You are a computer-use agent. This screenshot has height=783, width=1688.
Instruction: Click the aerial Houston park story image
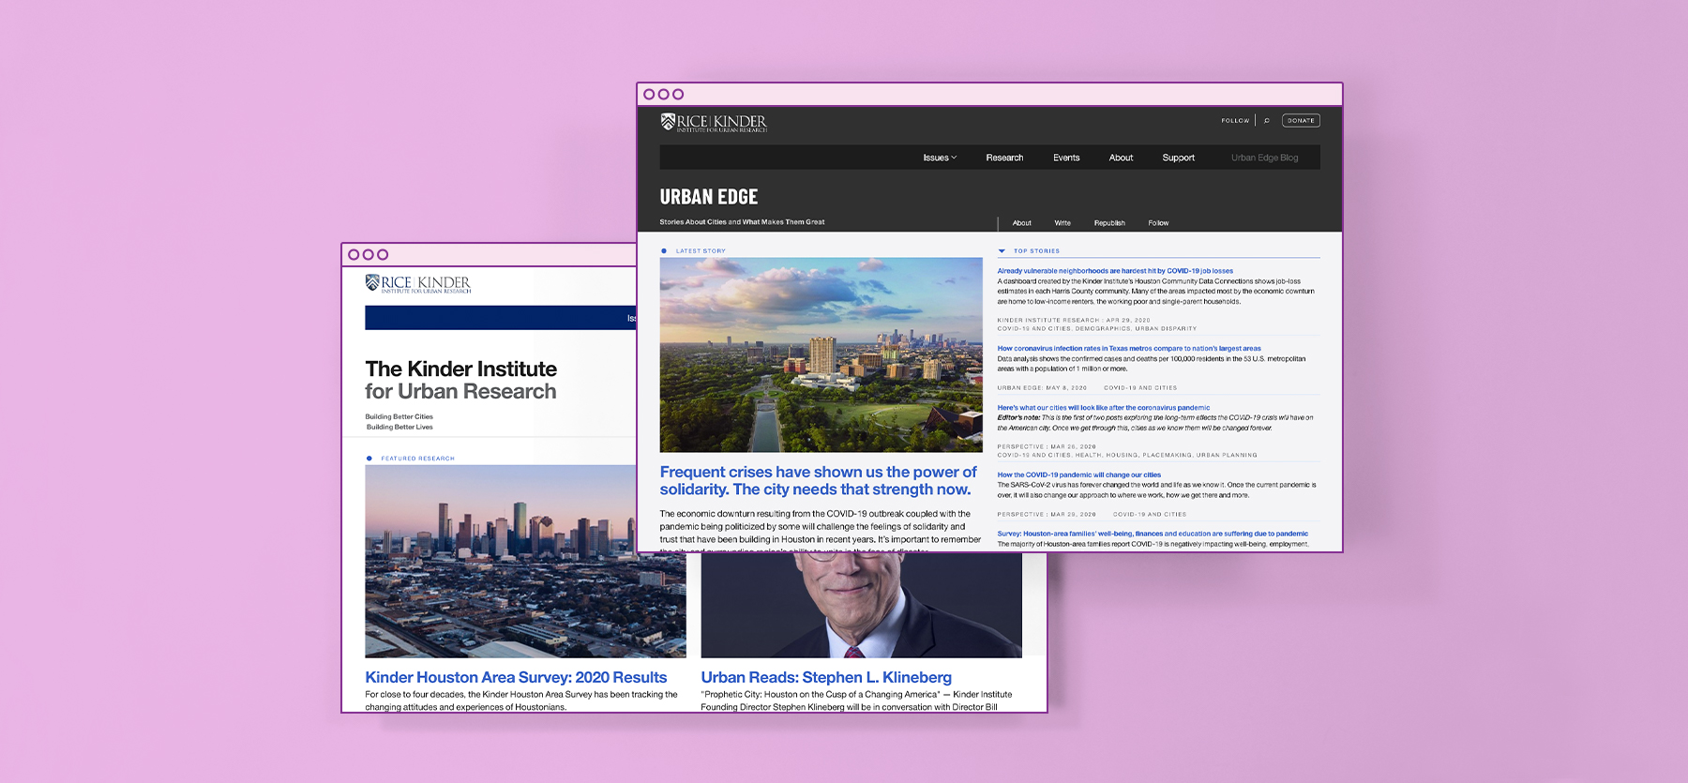tap(821, 355)
